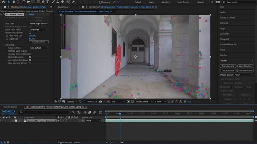This screenshot has width=257, height=144.
Task: Open layer 1 Parent None dropdown
Action: pos(94,121)
